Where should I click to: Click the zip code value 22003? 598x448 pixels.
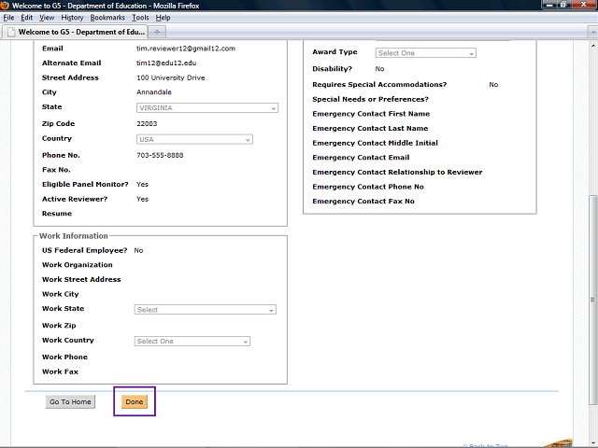coord(147,123)
